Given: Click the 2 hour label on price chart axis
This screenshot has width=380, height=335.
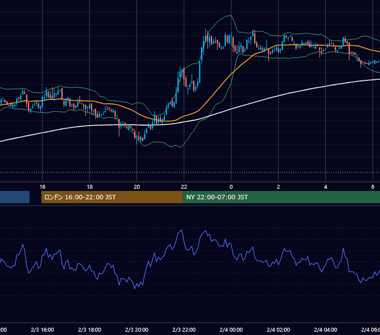Looking at the screenshot, I should pos(278,187).
